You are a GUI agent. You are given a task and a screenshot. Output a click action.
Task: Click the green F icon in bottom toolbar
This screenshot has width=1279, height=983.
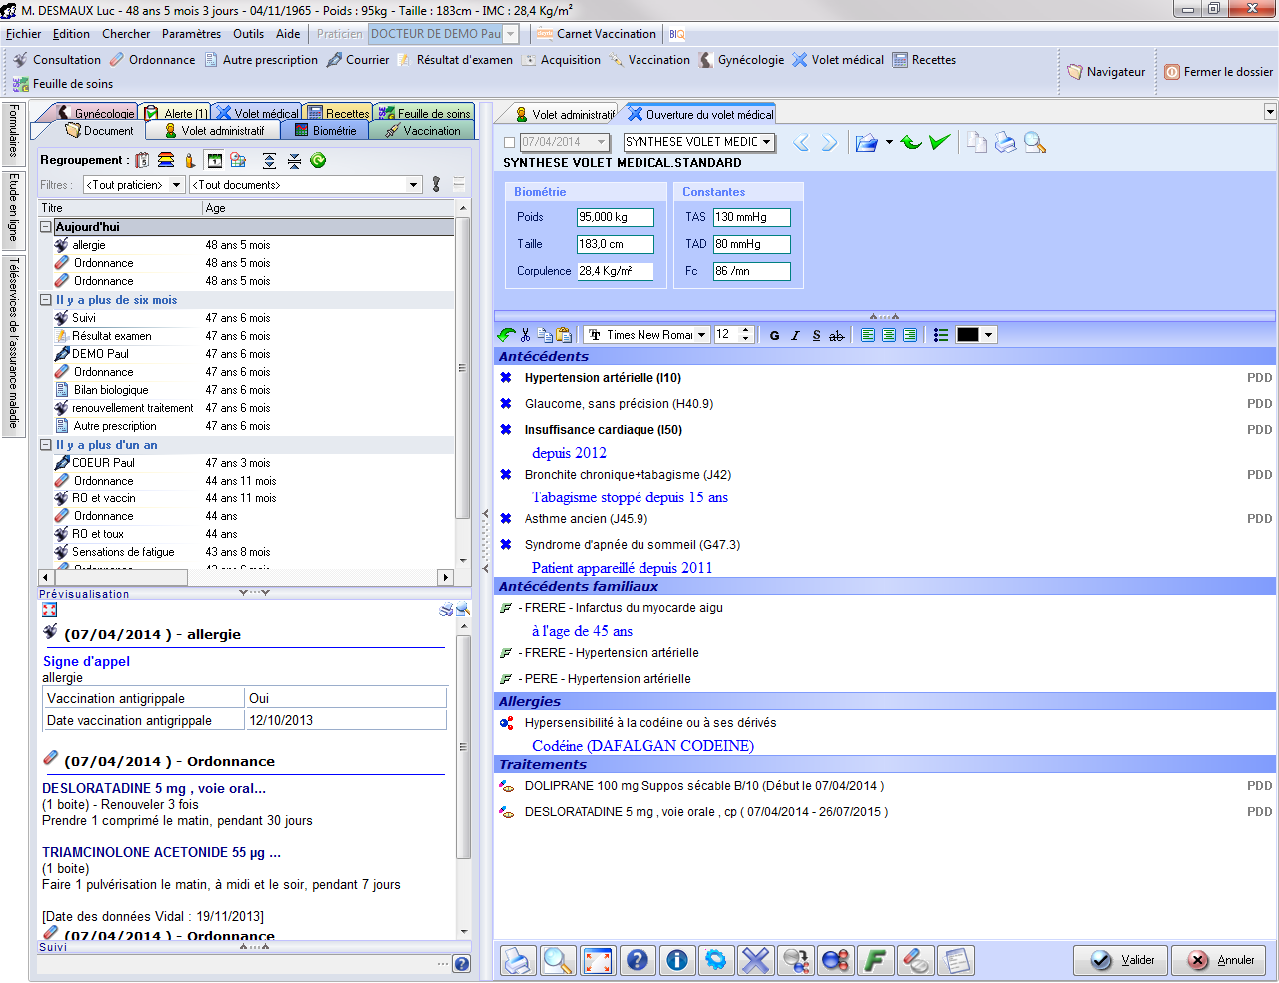tap(875, 960)
